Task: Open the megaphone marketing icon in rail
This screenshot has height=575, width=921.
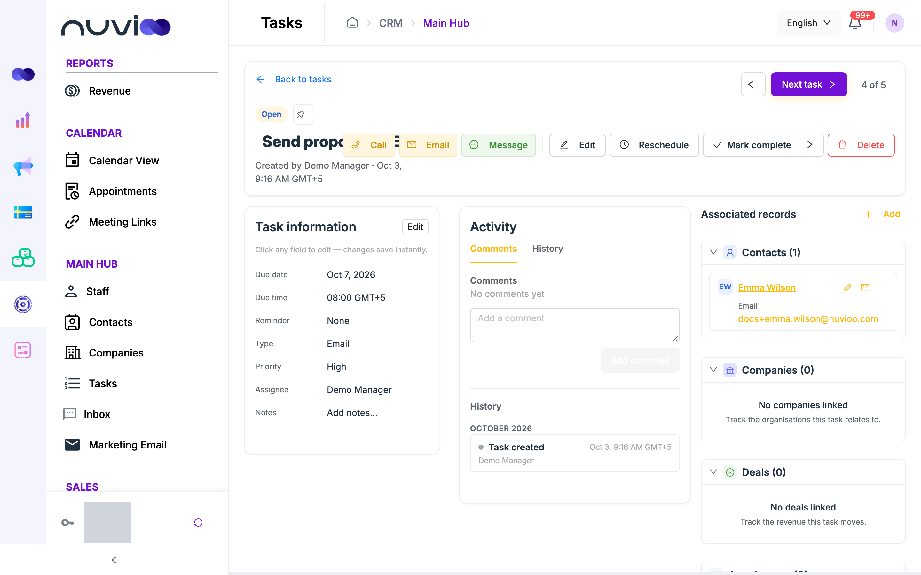Action: pos(23,166)
